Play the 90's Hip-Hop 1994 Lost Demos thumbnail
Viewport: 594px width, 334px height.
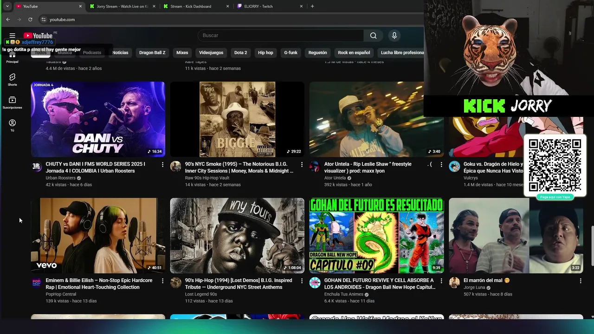tap(237, 236)
